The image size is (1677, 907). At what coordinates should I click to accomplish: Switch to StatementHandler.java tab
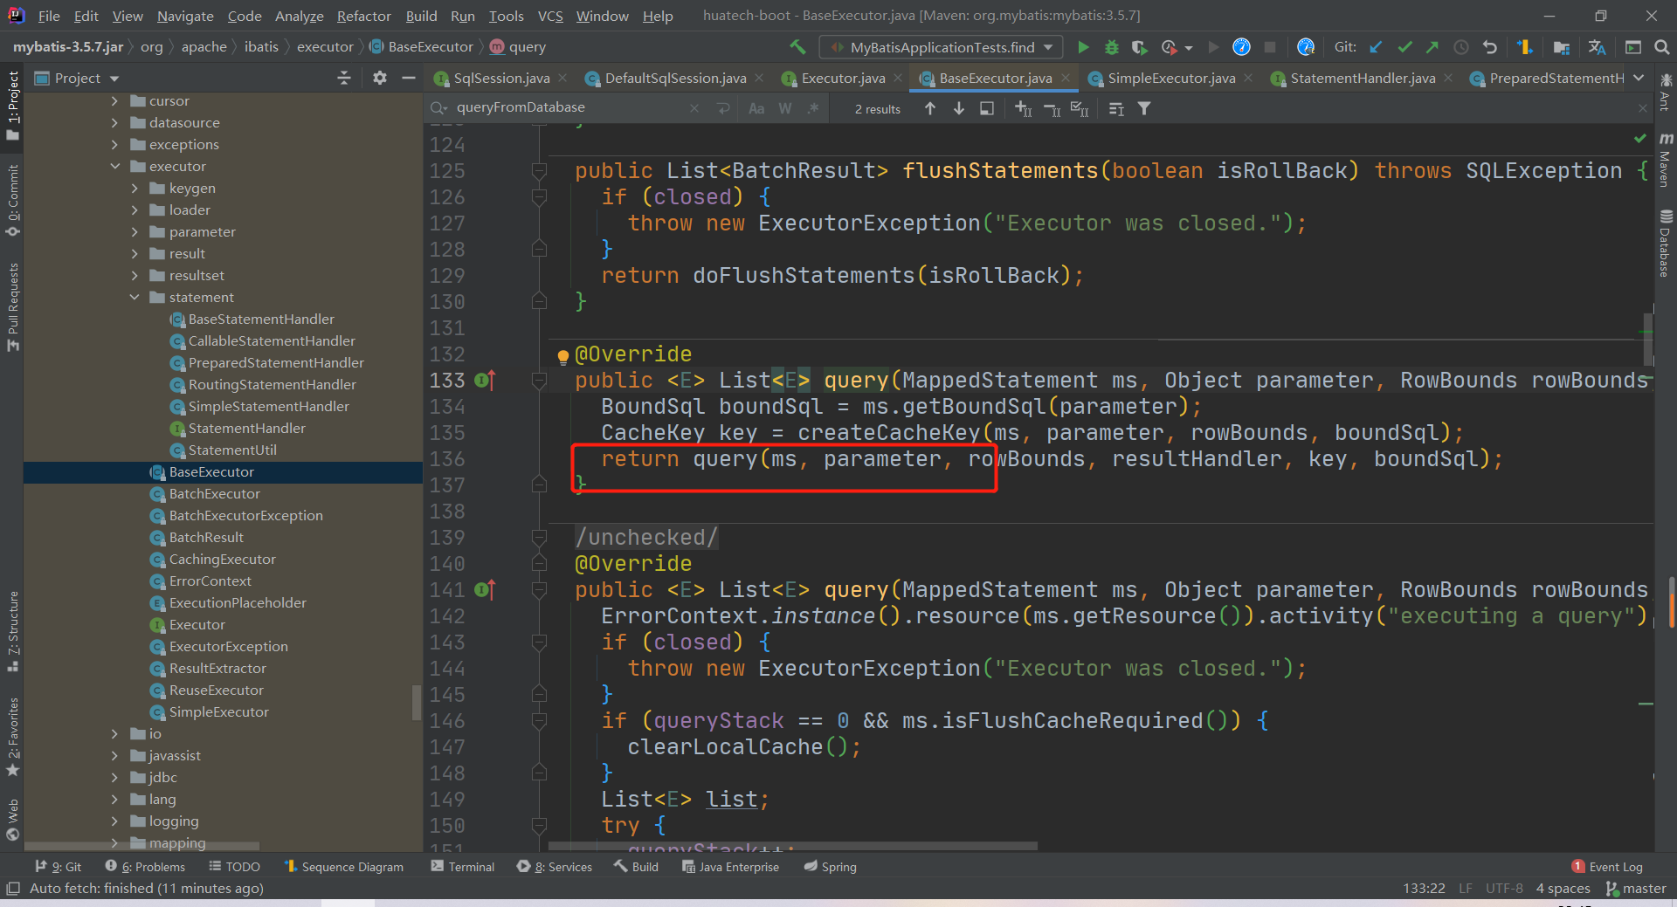pos(1362,78)
